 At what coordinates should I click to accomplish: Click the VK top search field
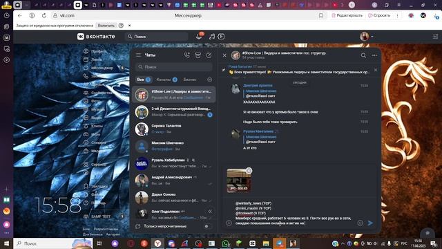[157, 37]
